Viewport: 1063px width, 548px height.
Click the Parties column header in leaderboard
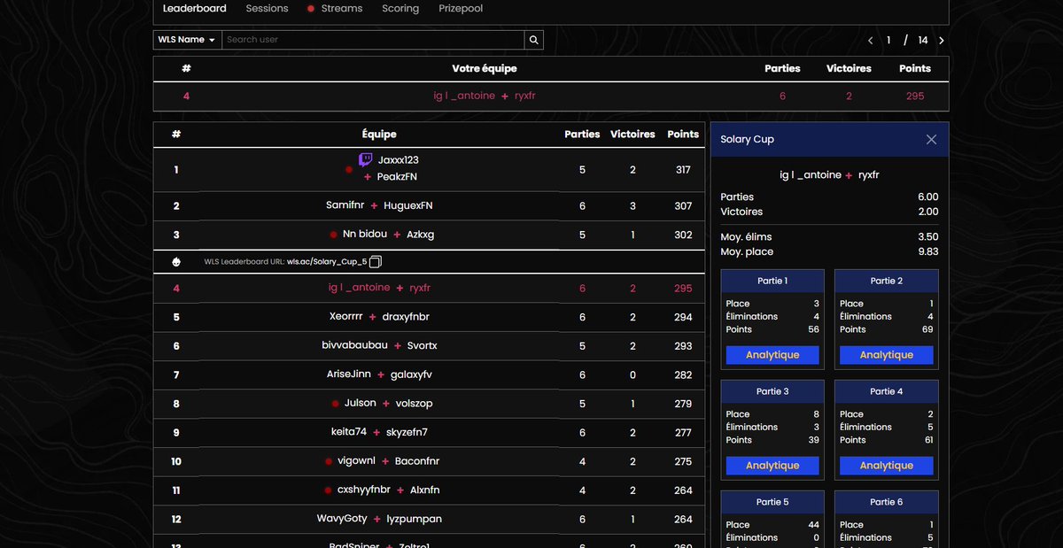coord(582,135)
